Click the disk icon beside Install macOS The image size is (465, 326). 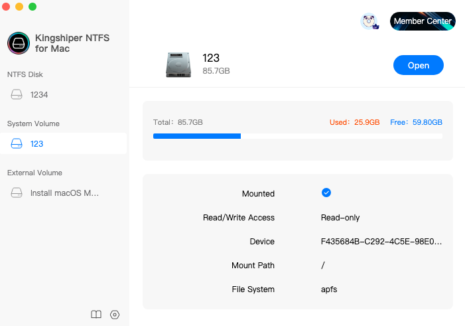pos(17,193)
